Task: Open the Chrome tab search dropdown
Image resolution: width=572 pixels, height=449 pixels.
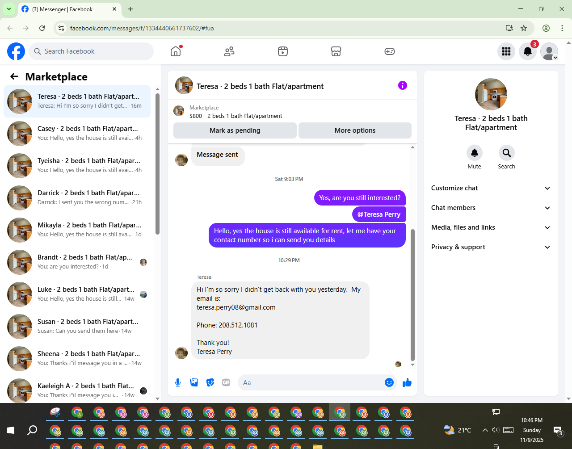Action: (x=8, y=9)
